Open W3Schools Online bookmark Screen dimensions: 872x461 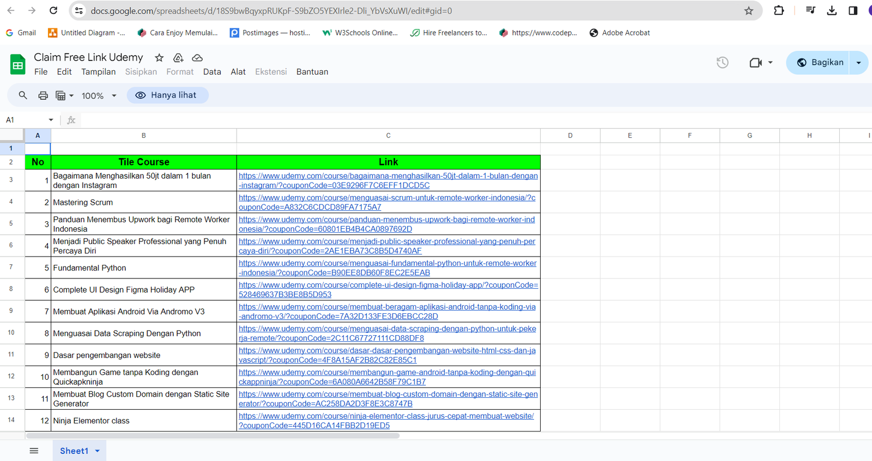[x=360, y=33]
